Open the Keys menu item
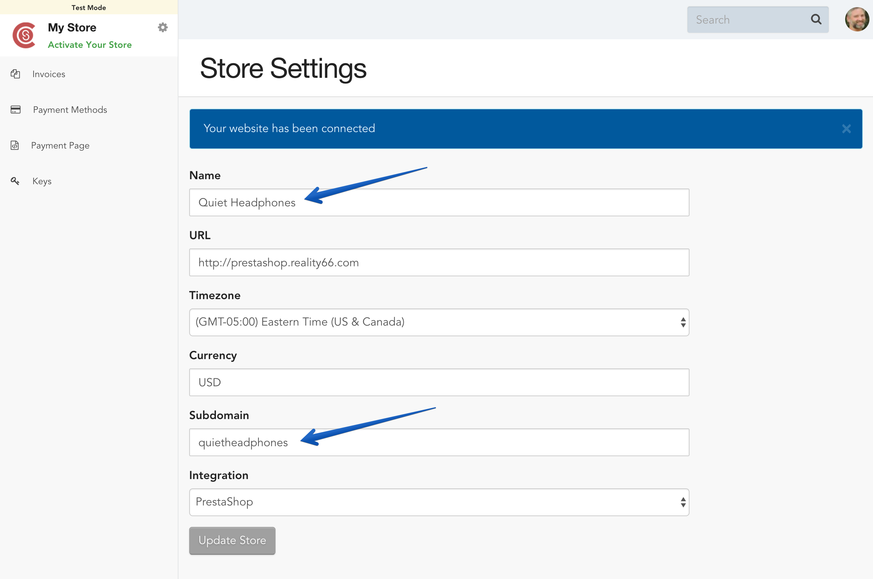This screenshot has width=873, height=579. pos(42,181)
